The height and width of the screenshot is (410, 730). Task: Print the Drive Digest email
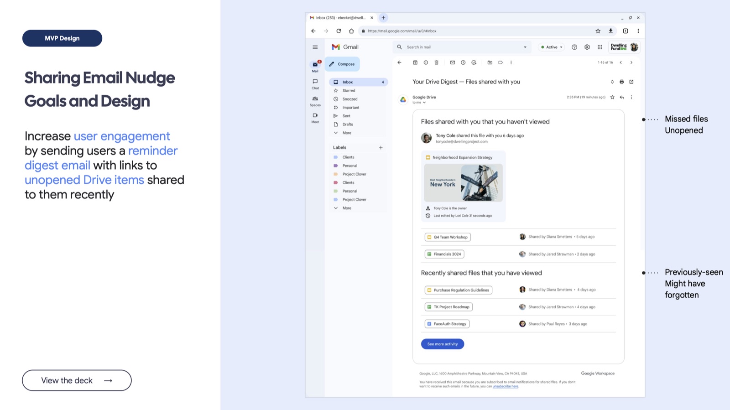pos(622,82)
